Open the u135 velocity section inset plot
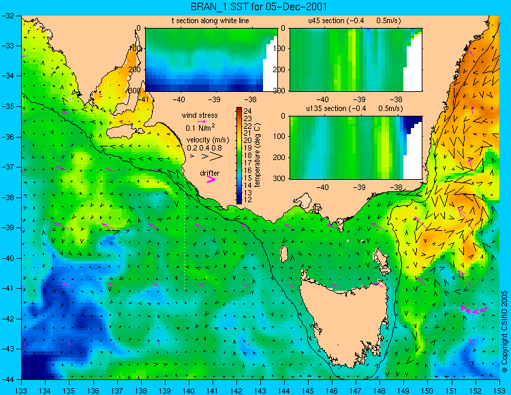 tap(356, 148)
